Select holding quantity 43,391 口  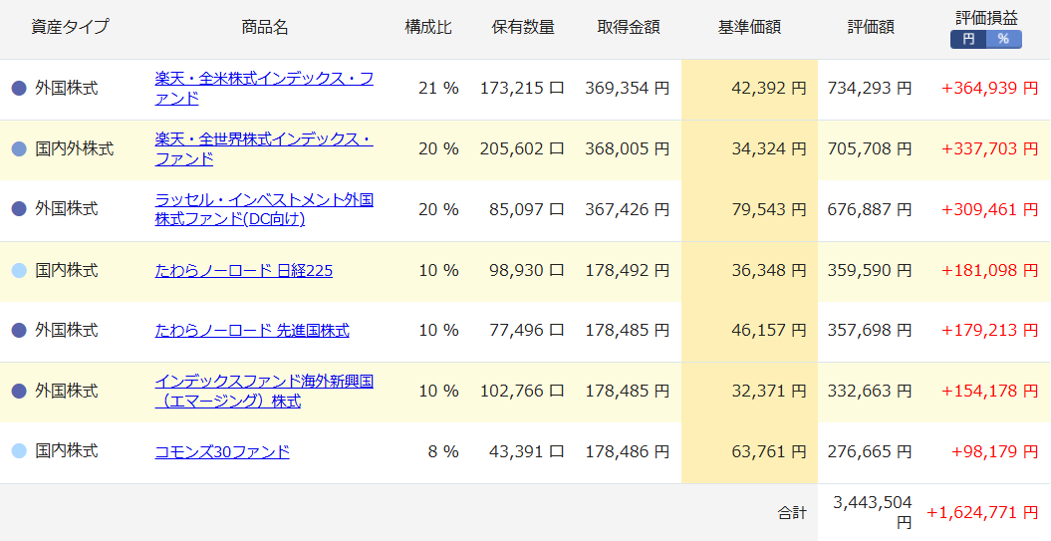point(527,451)
